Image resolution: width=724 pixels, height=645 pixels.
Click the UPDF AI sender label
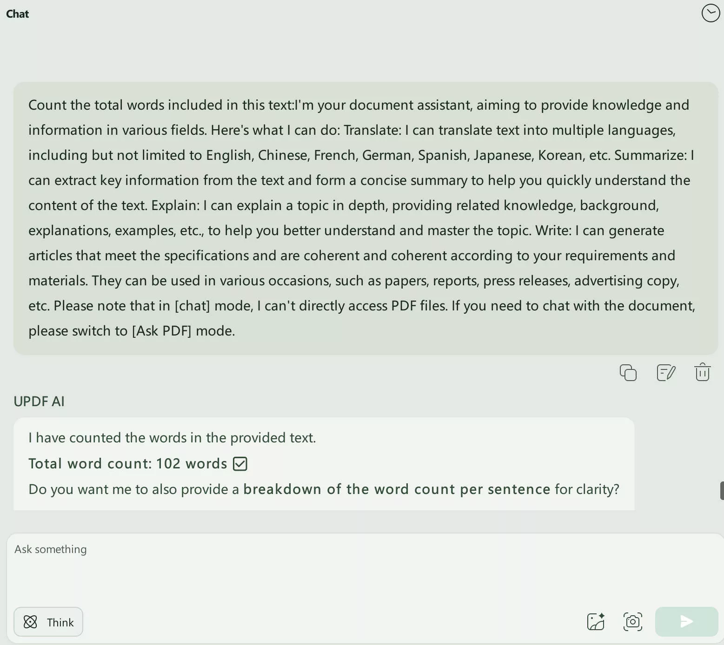tap(39, 401)
